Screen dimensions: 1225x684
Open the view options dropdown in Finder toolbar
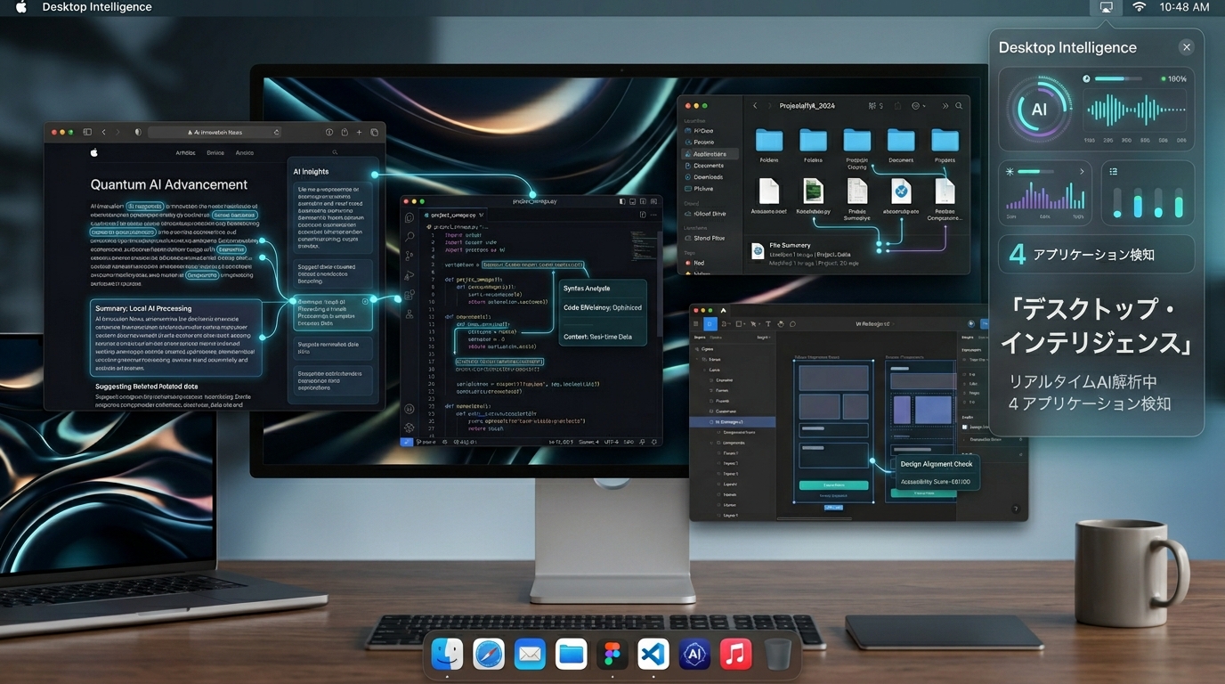[918, 106]
